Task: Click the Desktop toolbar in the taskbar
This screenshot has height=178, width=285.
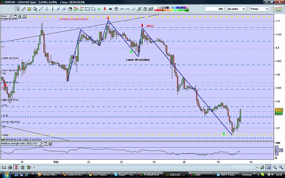Action: [x=246, y=175]
